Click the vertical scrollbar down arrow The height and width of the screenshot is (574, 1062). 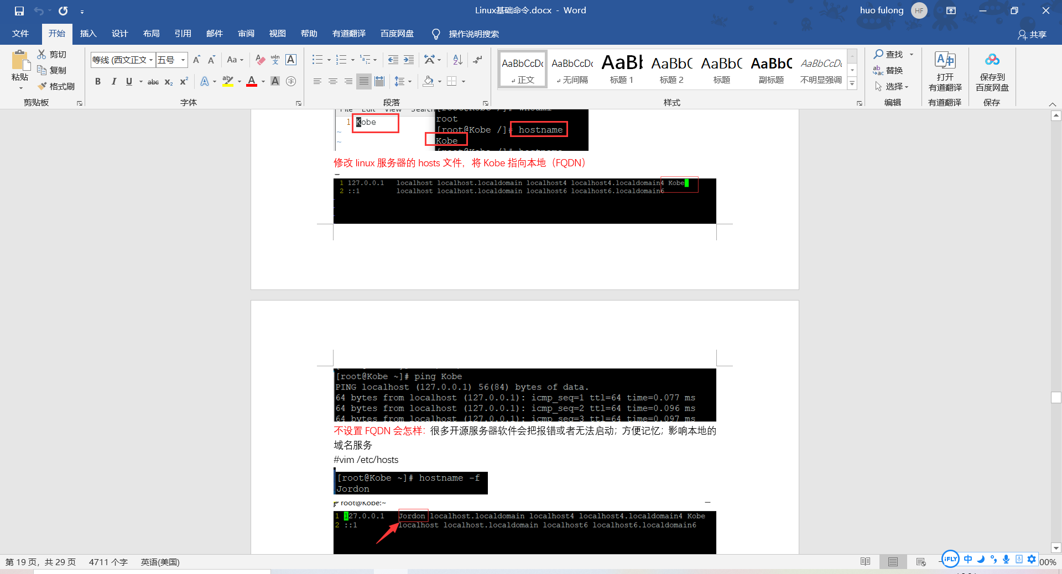coord(1056,549)
